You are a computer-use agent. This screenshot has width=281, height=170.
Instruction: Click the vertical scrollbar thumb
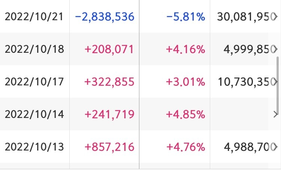pyautogui.click(x=278, y=85)
